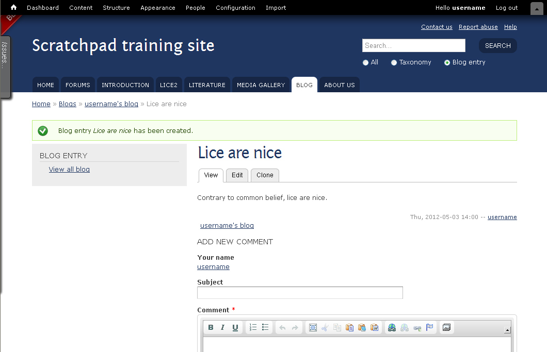Select the Taxonomy search option
547x352 pixels.
click(x=394, y=63)
